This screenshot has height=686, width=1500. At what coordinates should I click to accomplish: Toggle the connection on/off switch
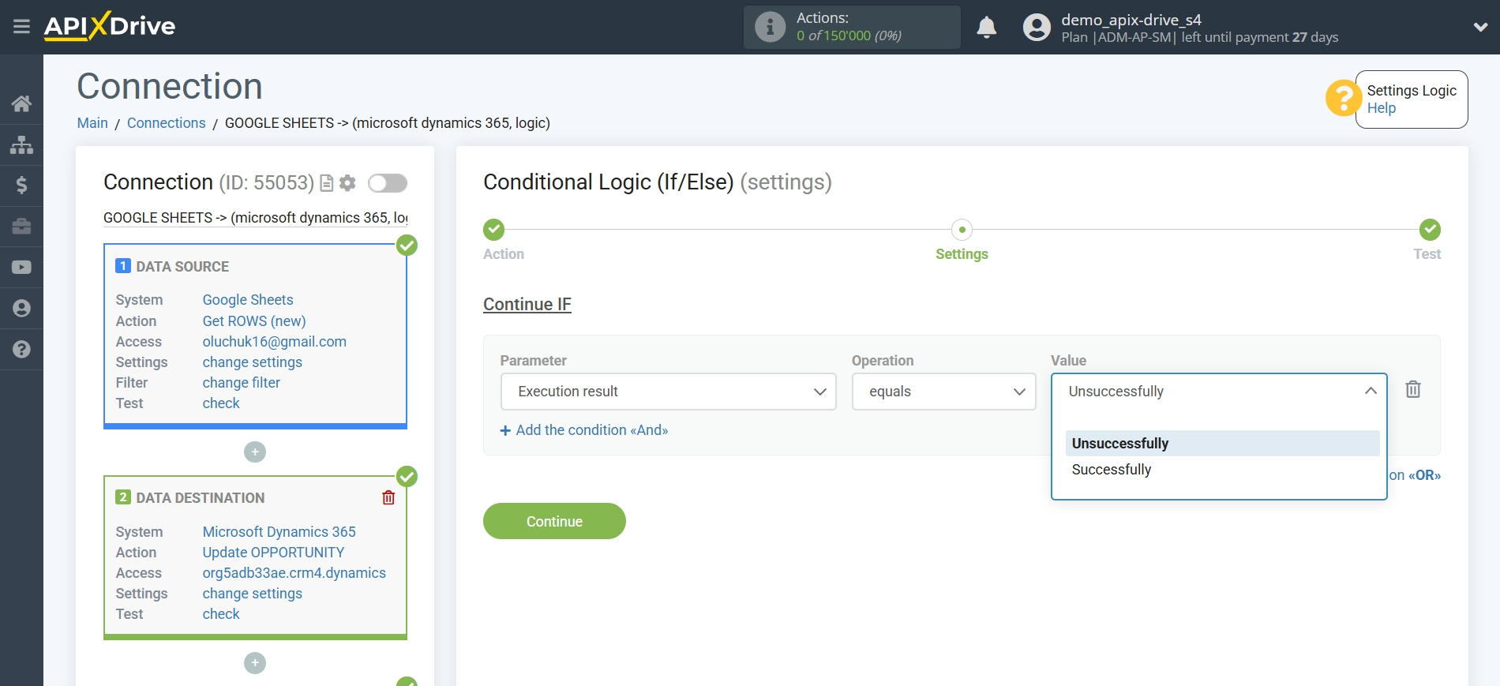(388, 183)
